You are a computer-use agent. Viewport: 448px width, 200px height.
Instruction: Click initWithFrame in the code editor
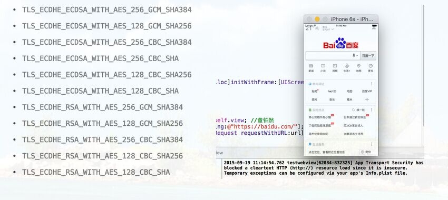[x=252, y=82]
